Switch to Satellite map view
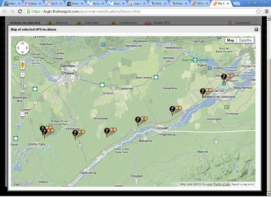 245,40
